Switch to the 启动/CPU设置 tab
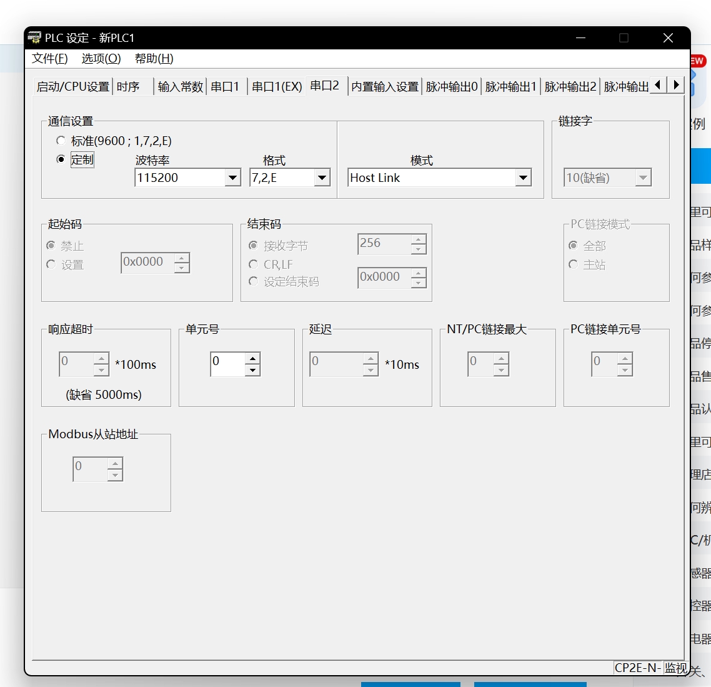Screen dimensions: 711x687 coord(72,87)
